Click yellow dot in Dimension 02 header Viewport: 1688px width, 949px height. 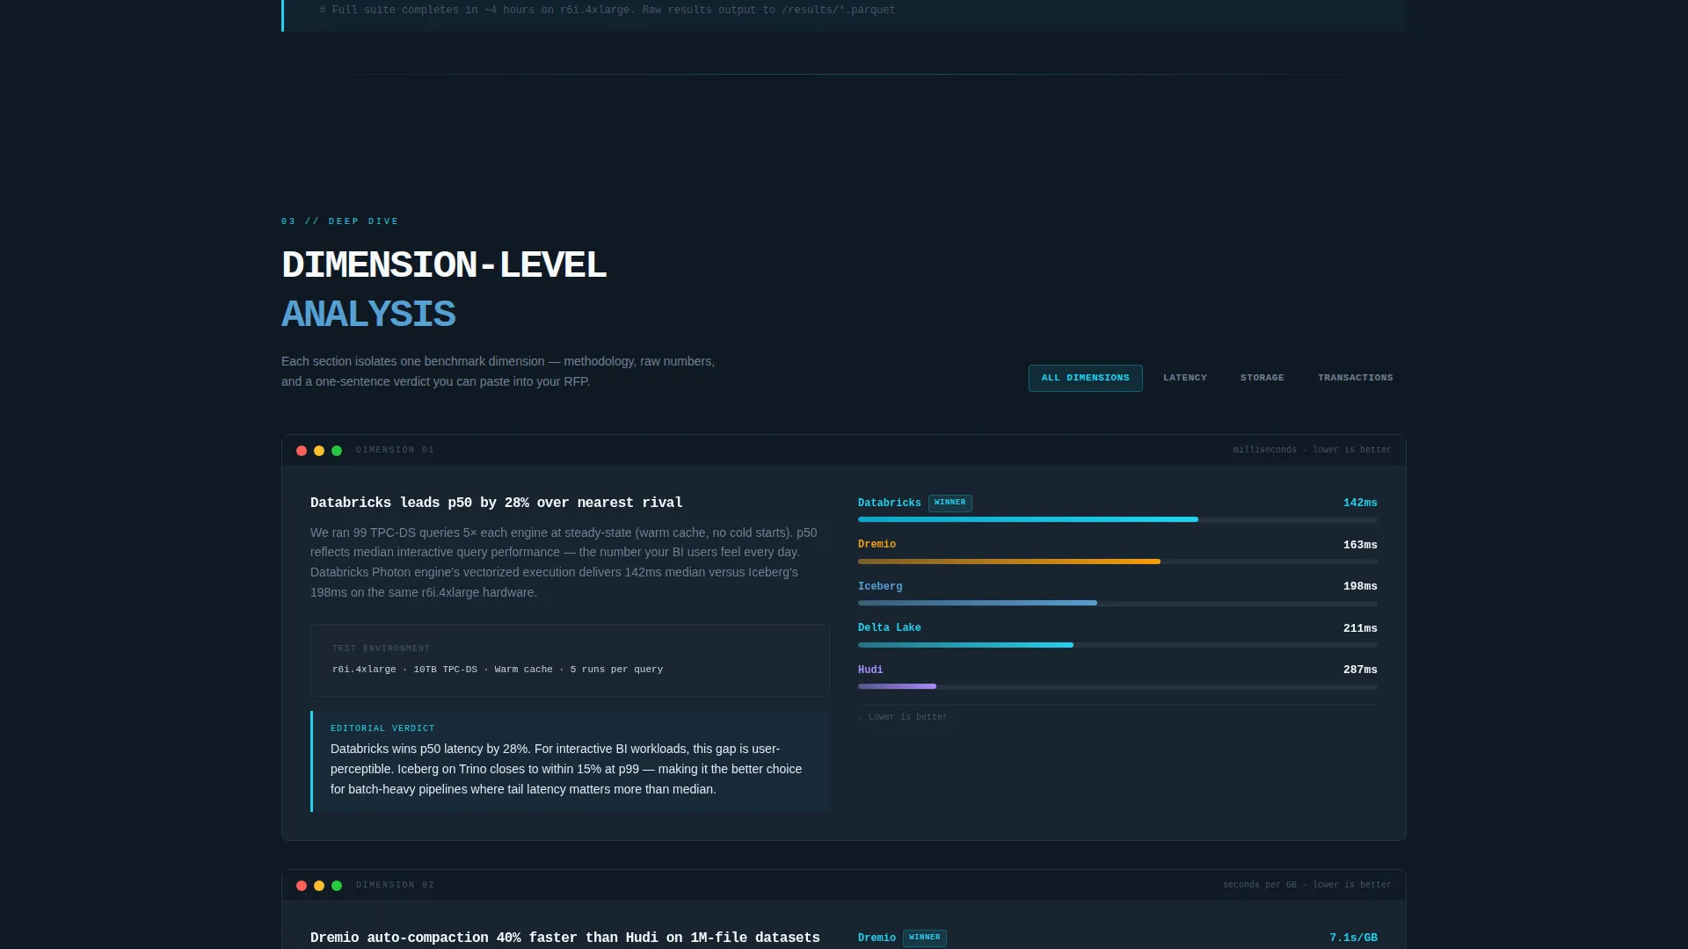319,886
